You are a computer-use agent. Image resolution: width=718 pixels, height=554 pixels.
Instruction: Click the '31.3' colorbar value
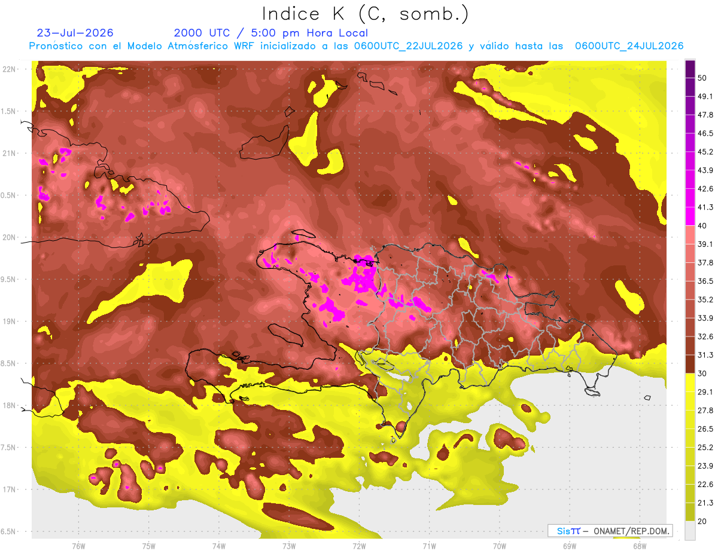click(x=705, y=355)
